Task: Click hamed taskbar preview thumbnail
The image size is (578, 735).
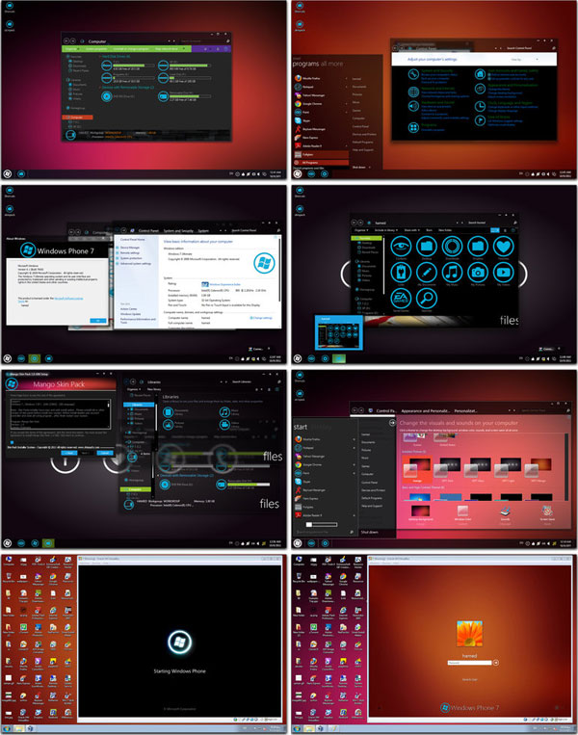Action: [x=338, y=332]
